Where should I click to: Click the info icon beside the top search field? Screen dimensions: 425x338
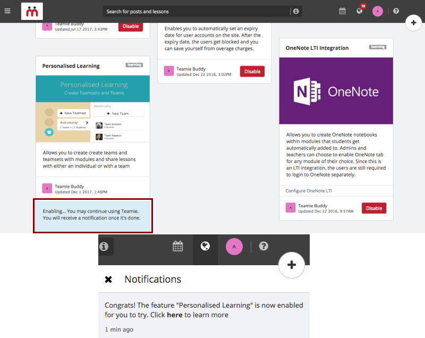tap(296, 11)
